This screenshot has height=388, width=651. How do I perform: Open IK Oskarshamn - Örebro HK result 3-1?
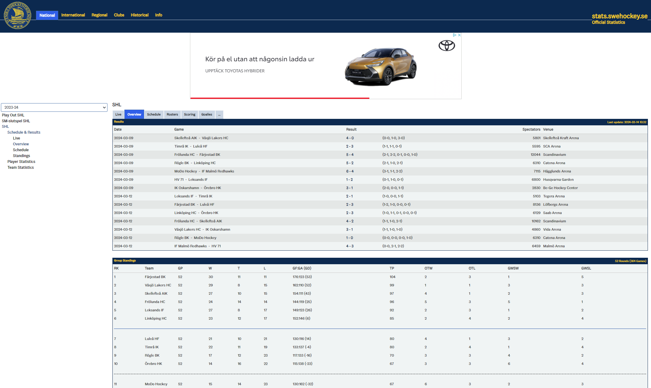350,188
